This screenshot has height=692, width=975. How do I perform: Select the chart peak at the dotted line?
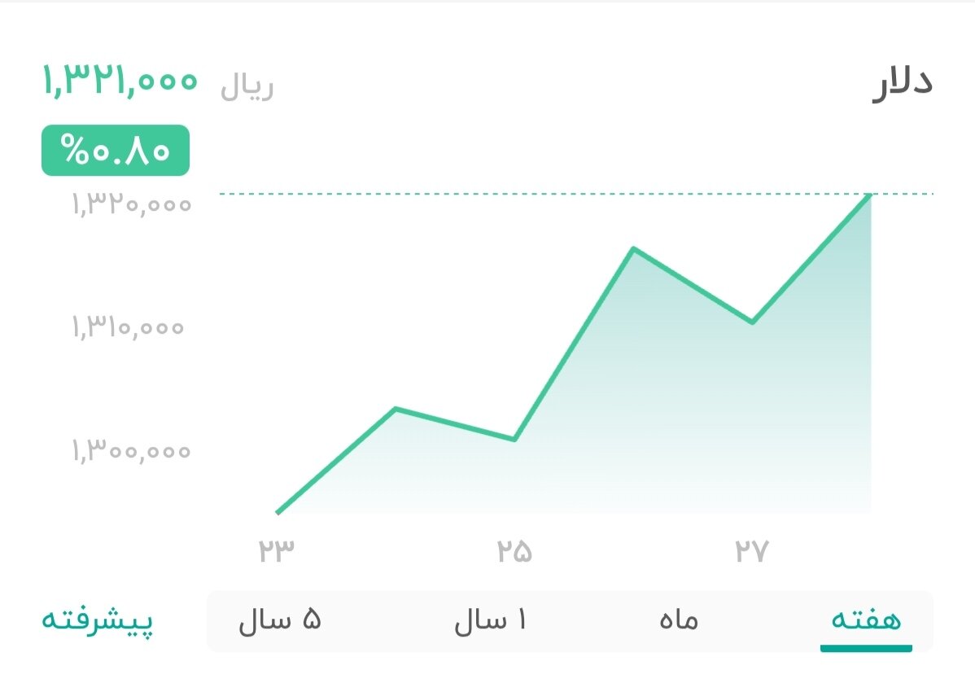[871, 195]
